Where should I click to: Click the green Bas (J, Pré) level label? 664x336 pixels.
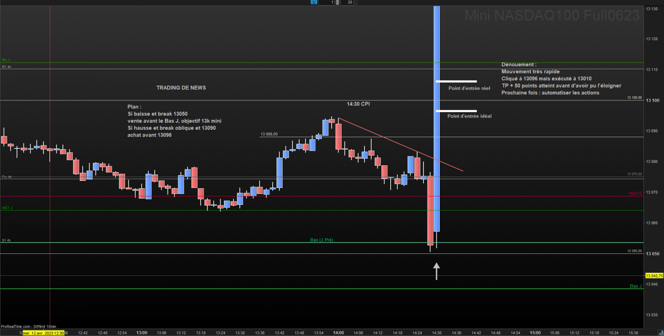point(322,240)
